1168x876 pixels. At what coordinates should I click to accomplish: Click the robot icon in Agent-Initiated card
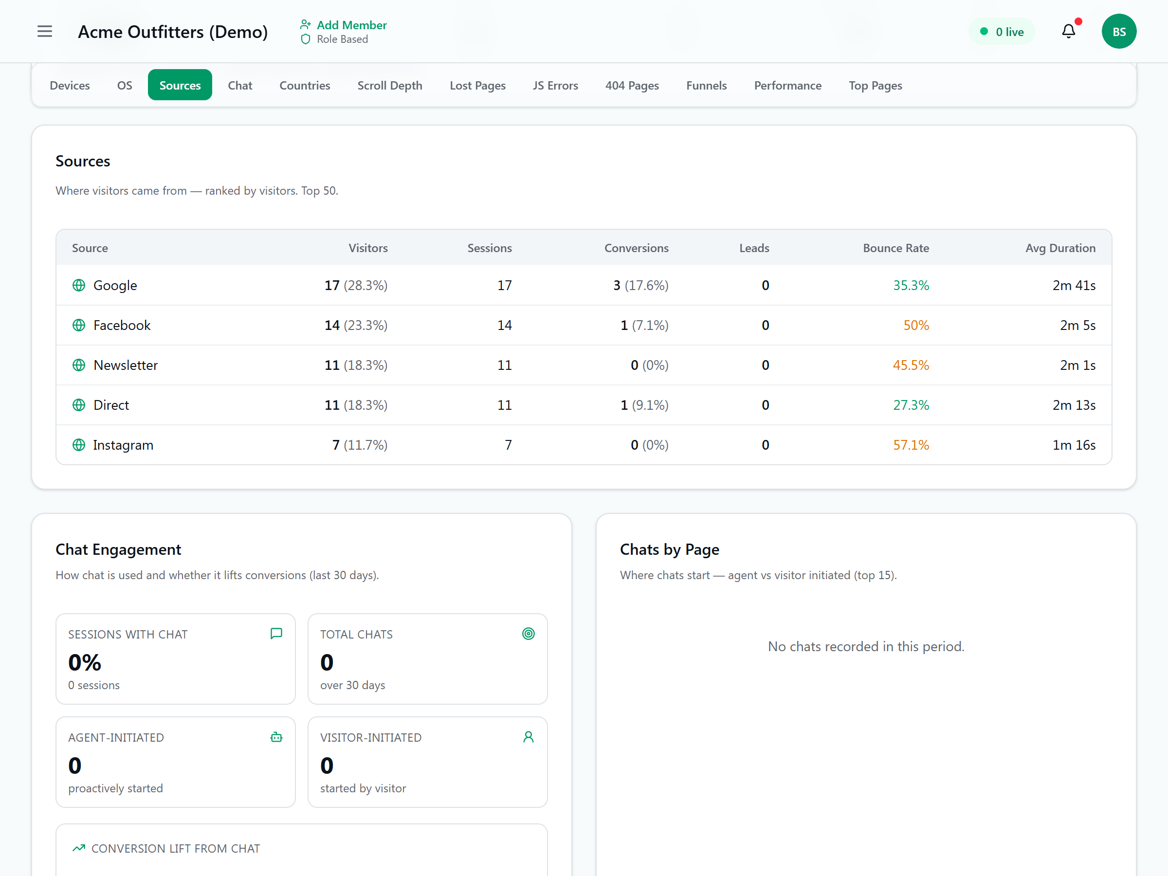point(276,737)
